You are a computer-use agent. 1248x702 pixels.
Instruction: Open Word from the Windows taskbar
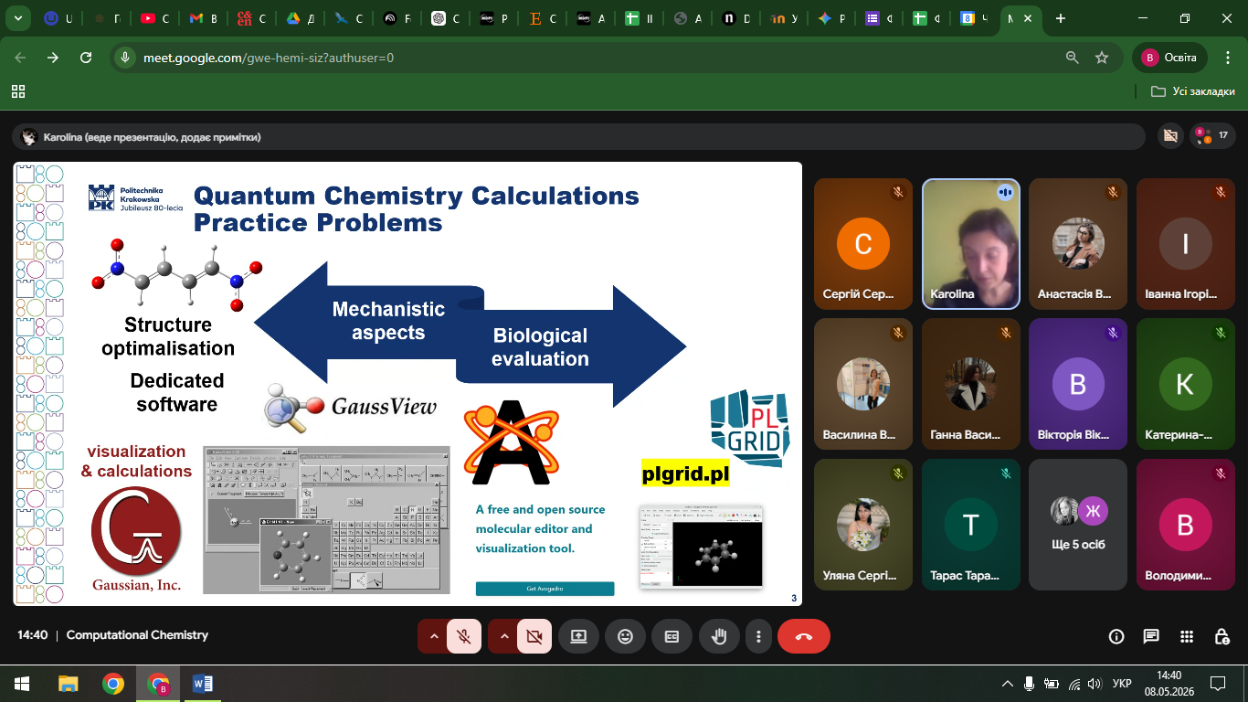(203, 683)
